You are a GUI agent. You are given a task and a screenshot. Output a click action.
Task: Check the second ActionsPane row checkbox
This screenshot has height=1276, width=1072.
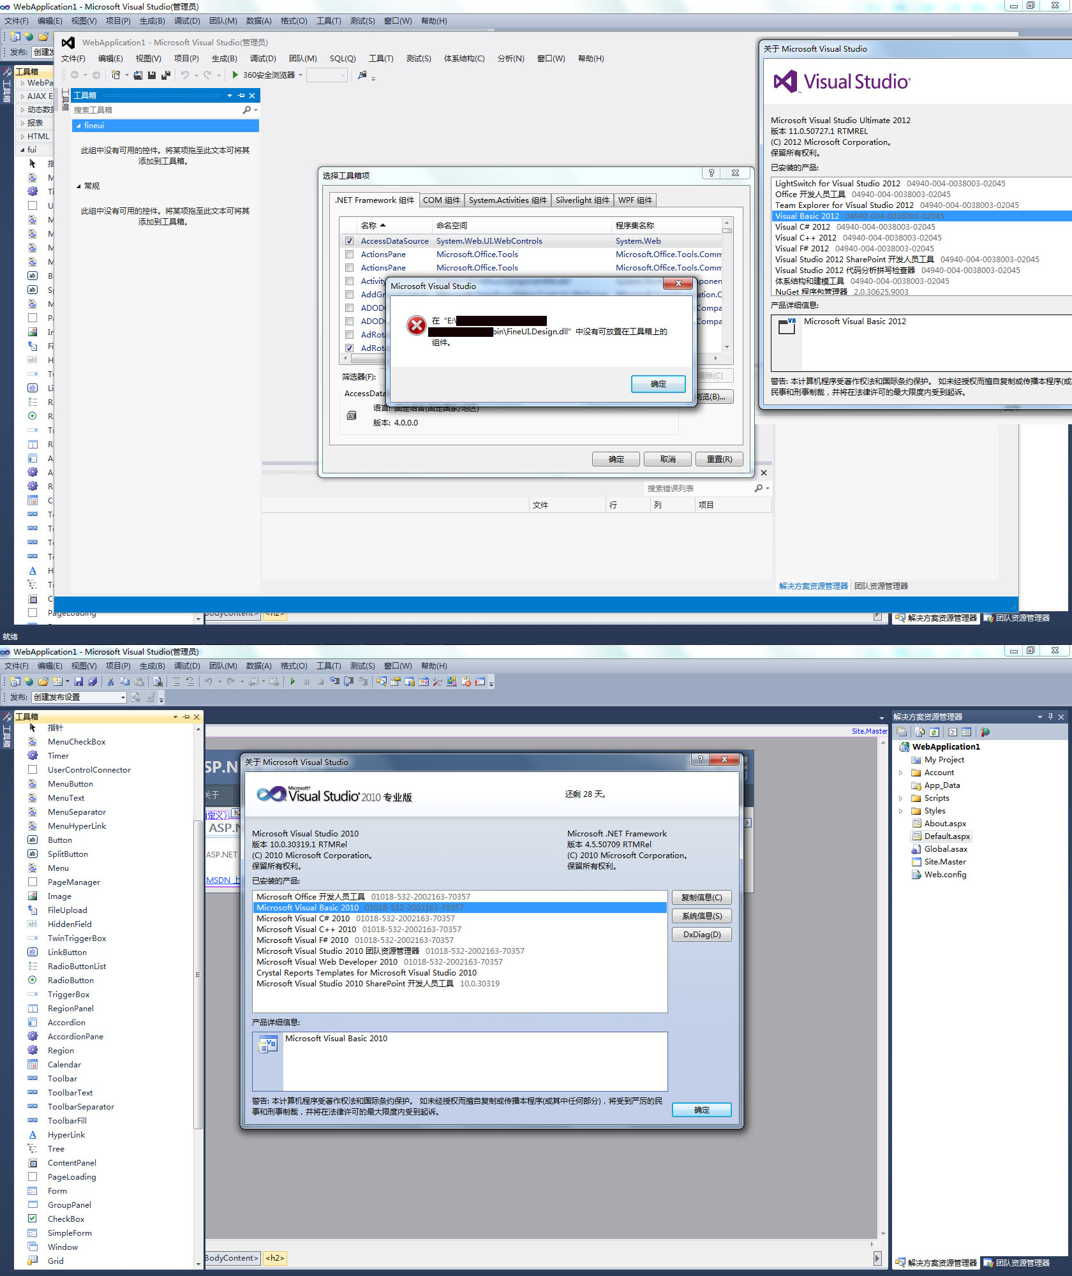click(x=349, y=268)
